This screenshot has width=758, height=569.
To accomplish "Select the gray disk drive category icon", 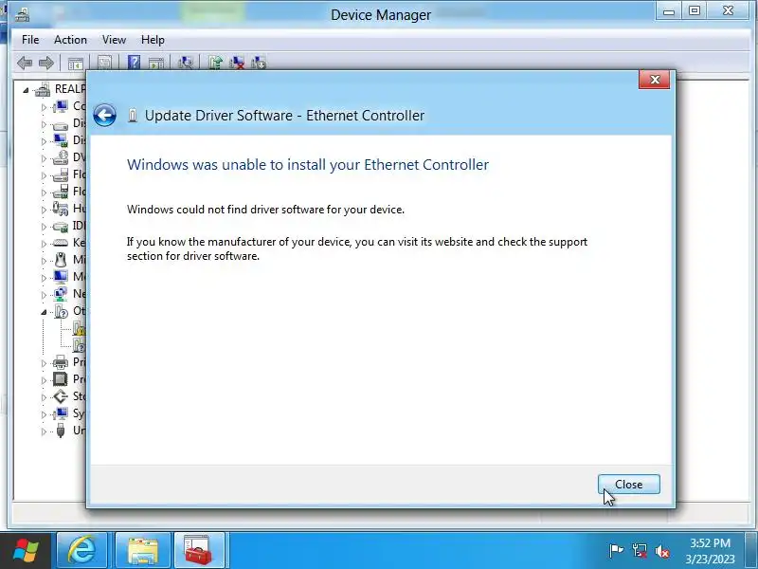I will pyautogui.click(x=61, y=124).
